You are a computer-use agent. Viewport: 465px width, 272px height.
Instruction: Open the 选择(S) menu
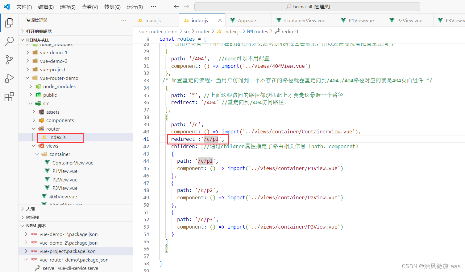pyautogui.click(x=68, y=7)
